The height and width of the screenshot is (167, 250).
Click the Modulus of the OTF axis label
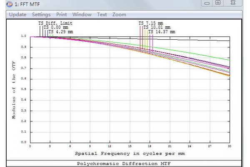point(14,89)
